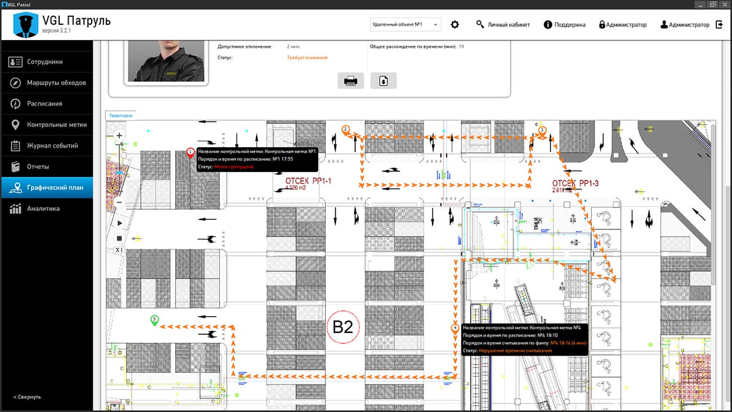The width and height of the screenshot is (732, 412).
Task: Go to the Расписания section
Action: [x=46, y=104]
